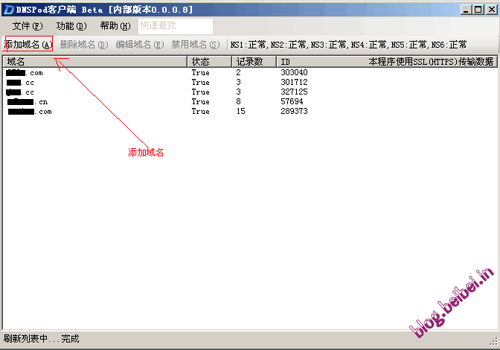Minimize the DNSPod client window
The width and height of the screenshot is (500, 350).
coord(466,10)
